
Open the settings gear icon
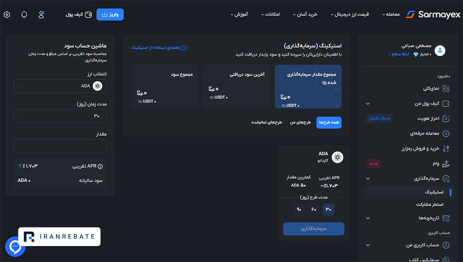tap(7, 14)
